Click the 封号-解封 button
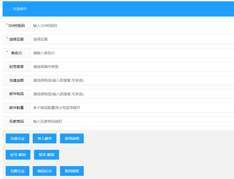Image resolution: width=234 pixels, height=179 pixels. click(18, 155)
